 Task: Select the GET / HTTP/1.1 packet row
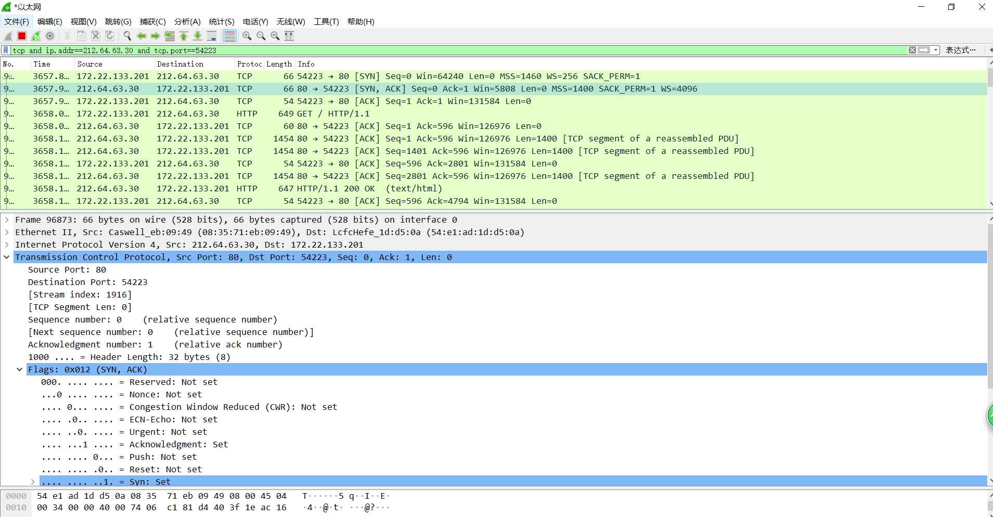(493, 113)
